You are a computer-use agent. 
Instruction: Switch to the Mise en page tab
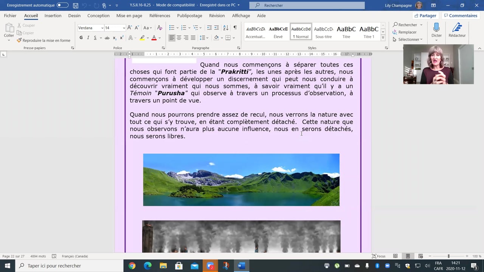(x=129, y=15)
